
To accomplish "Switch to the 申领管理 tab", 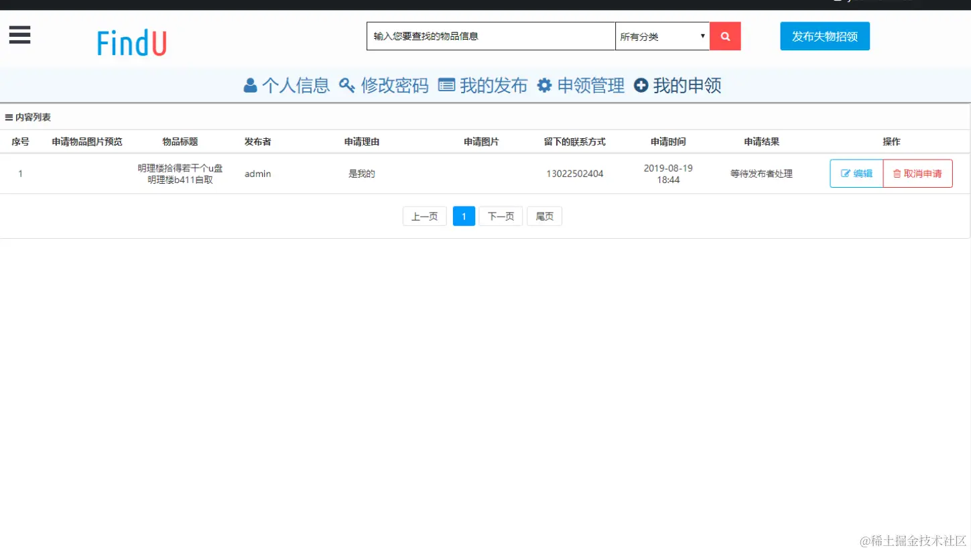I will point(581,85).
